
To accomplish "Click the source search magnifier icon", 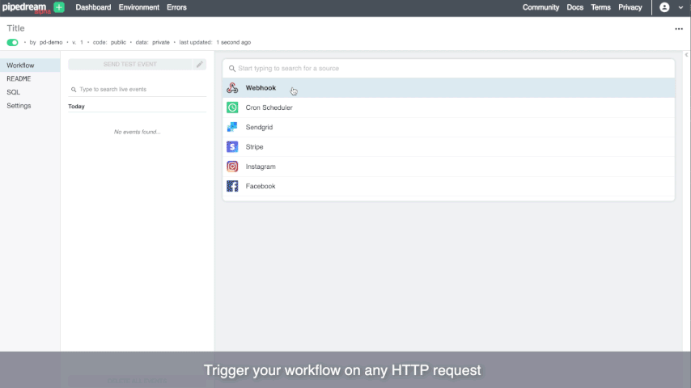I will [231, 68].
